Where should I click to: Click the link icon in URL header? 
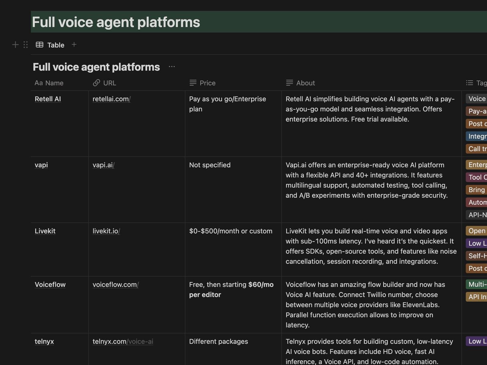click(x=96, y=83)
